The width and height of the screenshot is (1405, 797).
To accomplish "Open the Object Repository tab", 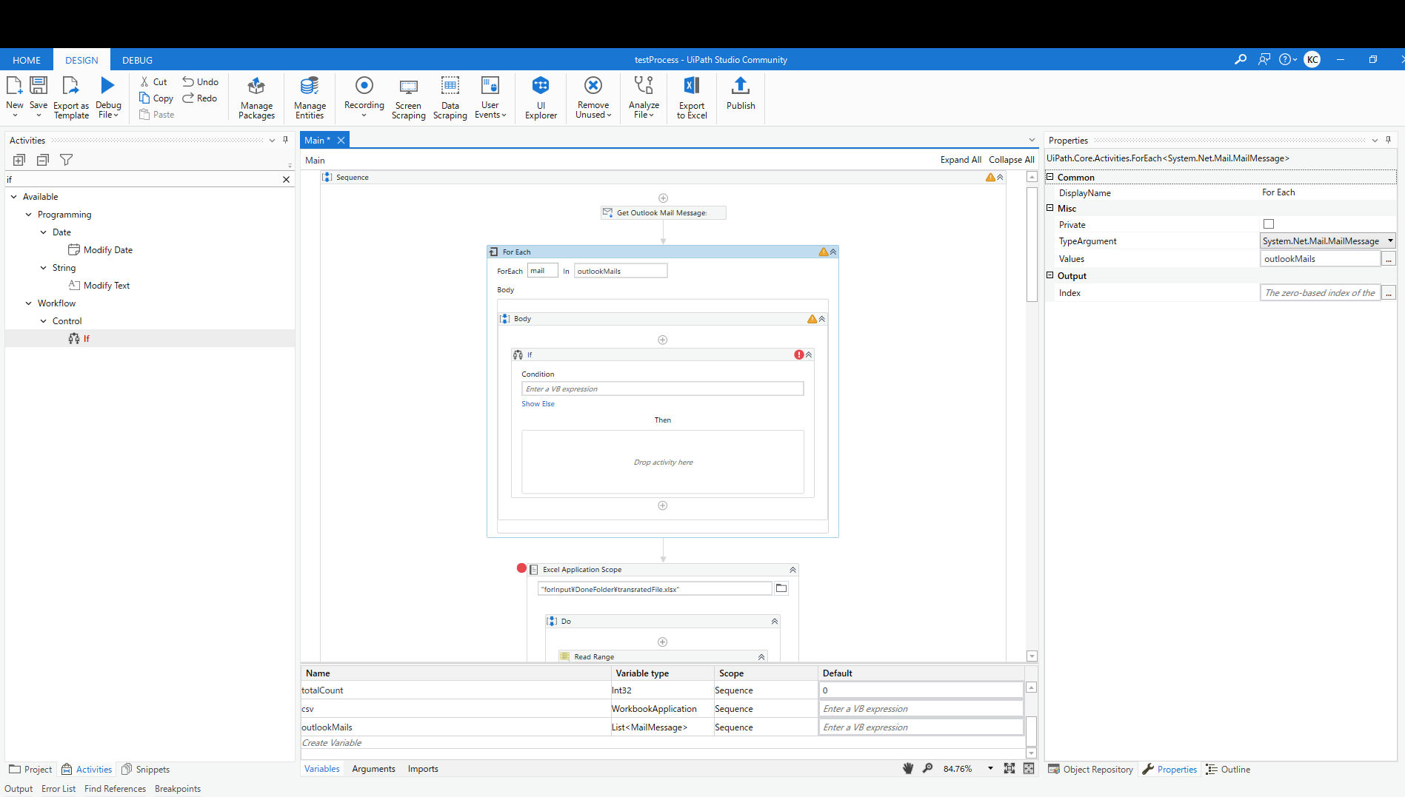I will pos(1091,770).
